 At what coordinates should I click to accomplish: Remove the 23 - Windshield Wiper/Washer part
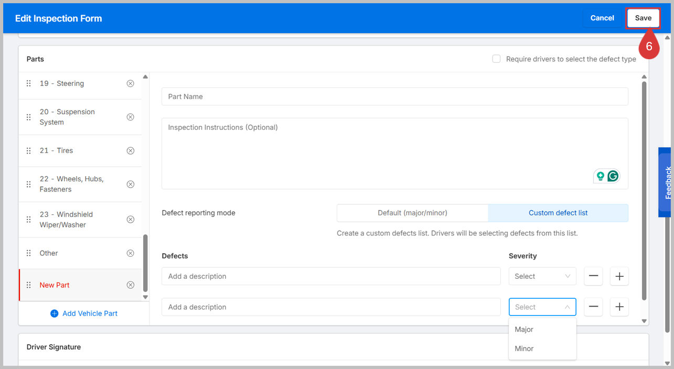[x=130, y=219]
